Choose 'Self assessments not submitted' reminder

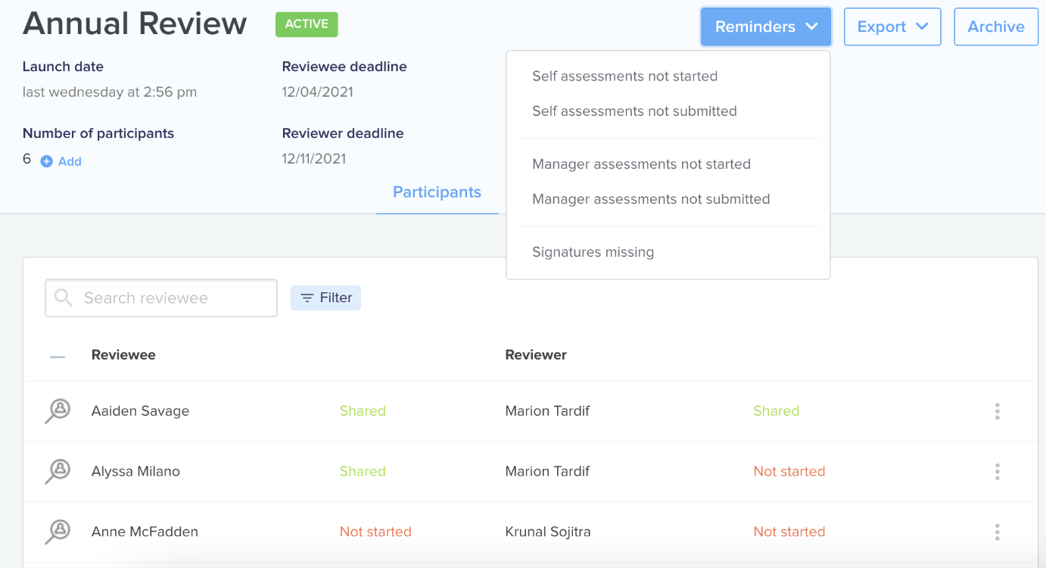tap(634, 111)
